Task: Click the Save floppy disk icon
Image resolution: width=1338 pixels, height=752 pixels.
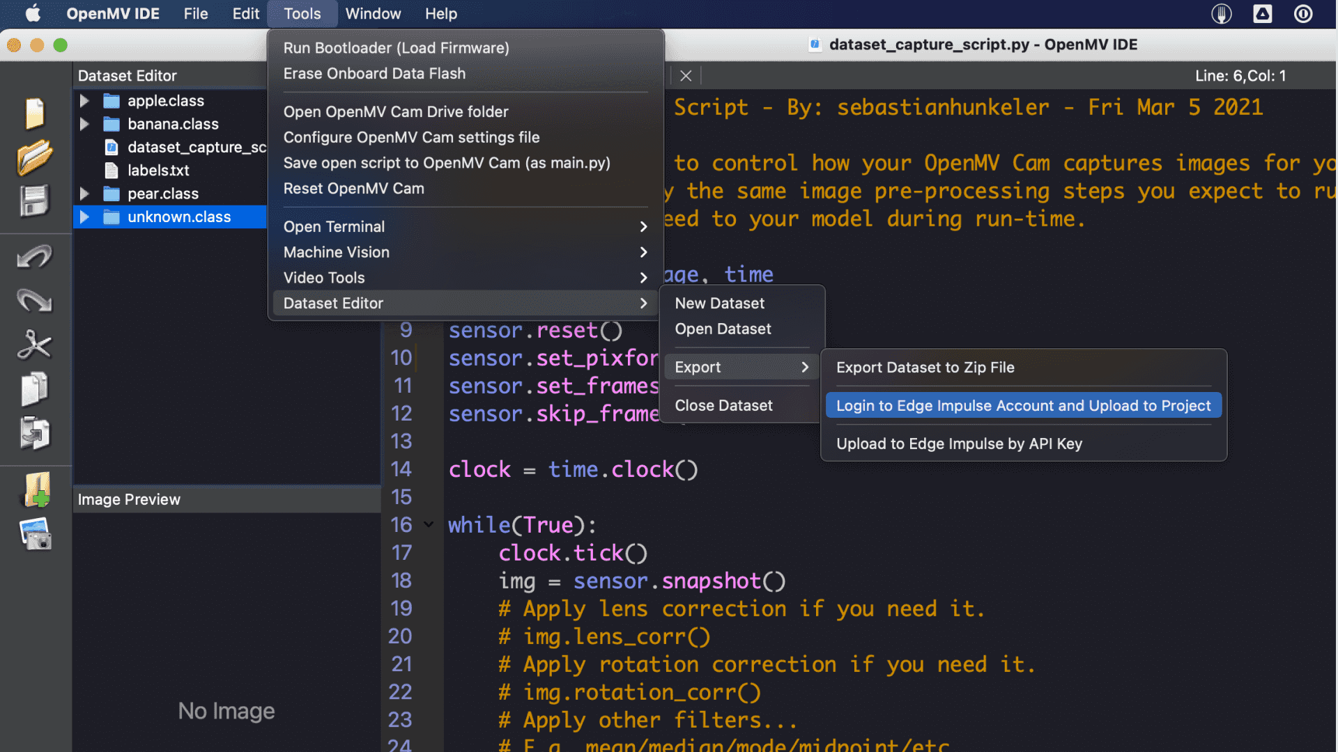Action: tap(34, 202)
